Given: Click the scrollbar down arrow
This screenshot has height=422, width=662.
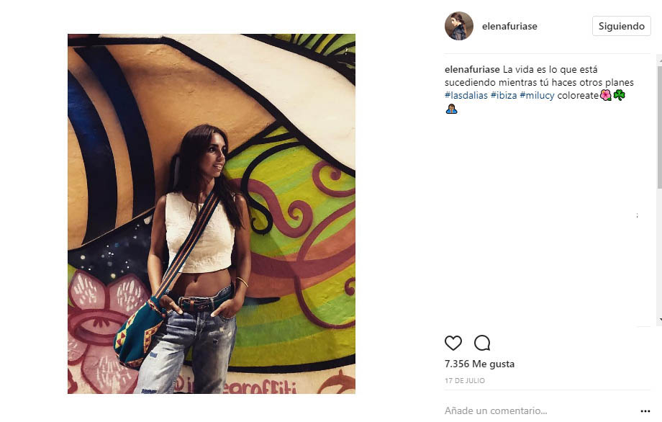Looking at the screenshot, I should click(659, 320).
